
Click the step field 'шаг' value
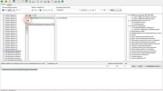(127, 66)
